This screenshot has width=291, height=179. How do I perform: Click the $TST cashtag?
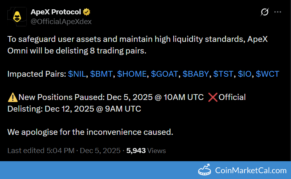pos(223,74)
